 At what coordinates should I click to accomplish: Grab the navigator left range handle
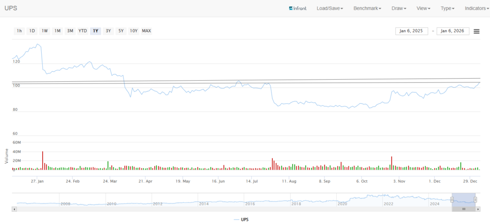pyautogui.click(x=452, y=200)
